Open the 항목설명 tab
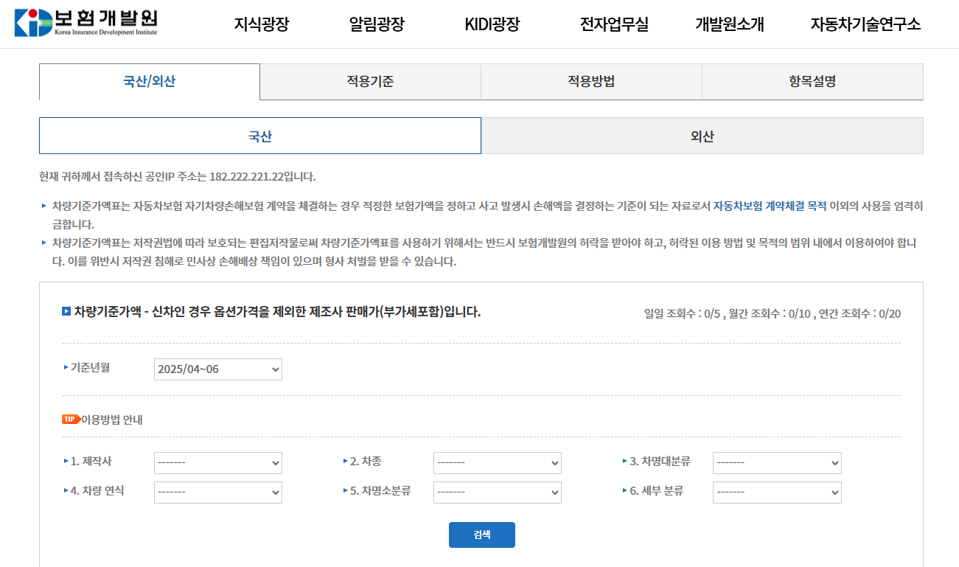This screenshot has width=959, height=567. [x=812, y=81]
